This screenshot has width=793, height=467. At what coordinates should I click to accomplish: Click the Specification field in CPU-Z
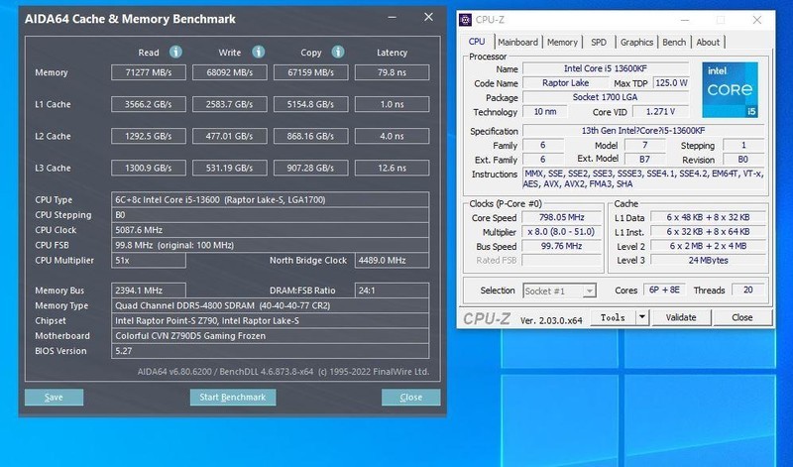point(643,131)
